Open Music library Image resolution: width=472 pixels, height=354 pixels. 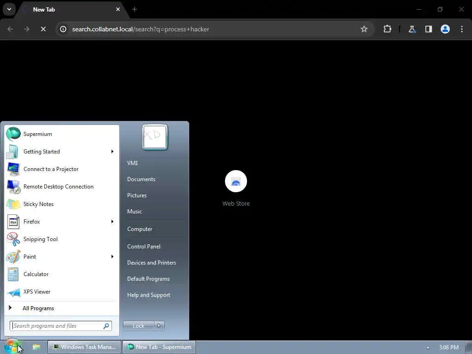[x=135, y=211]
